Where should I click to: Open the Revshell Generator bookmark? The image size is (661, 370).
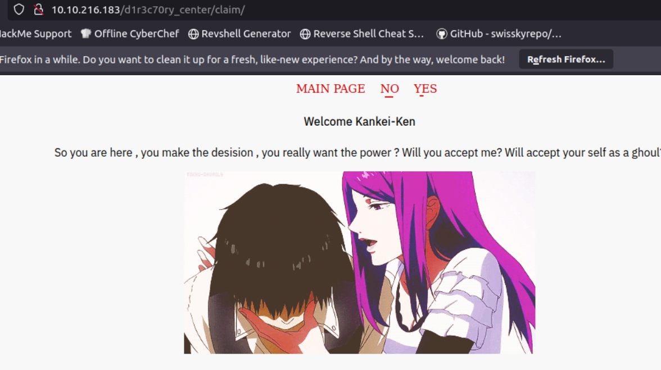(239, 34)
